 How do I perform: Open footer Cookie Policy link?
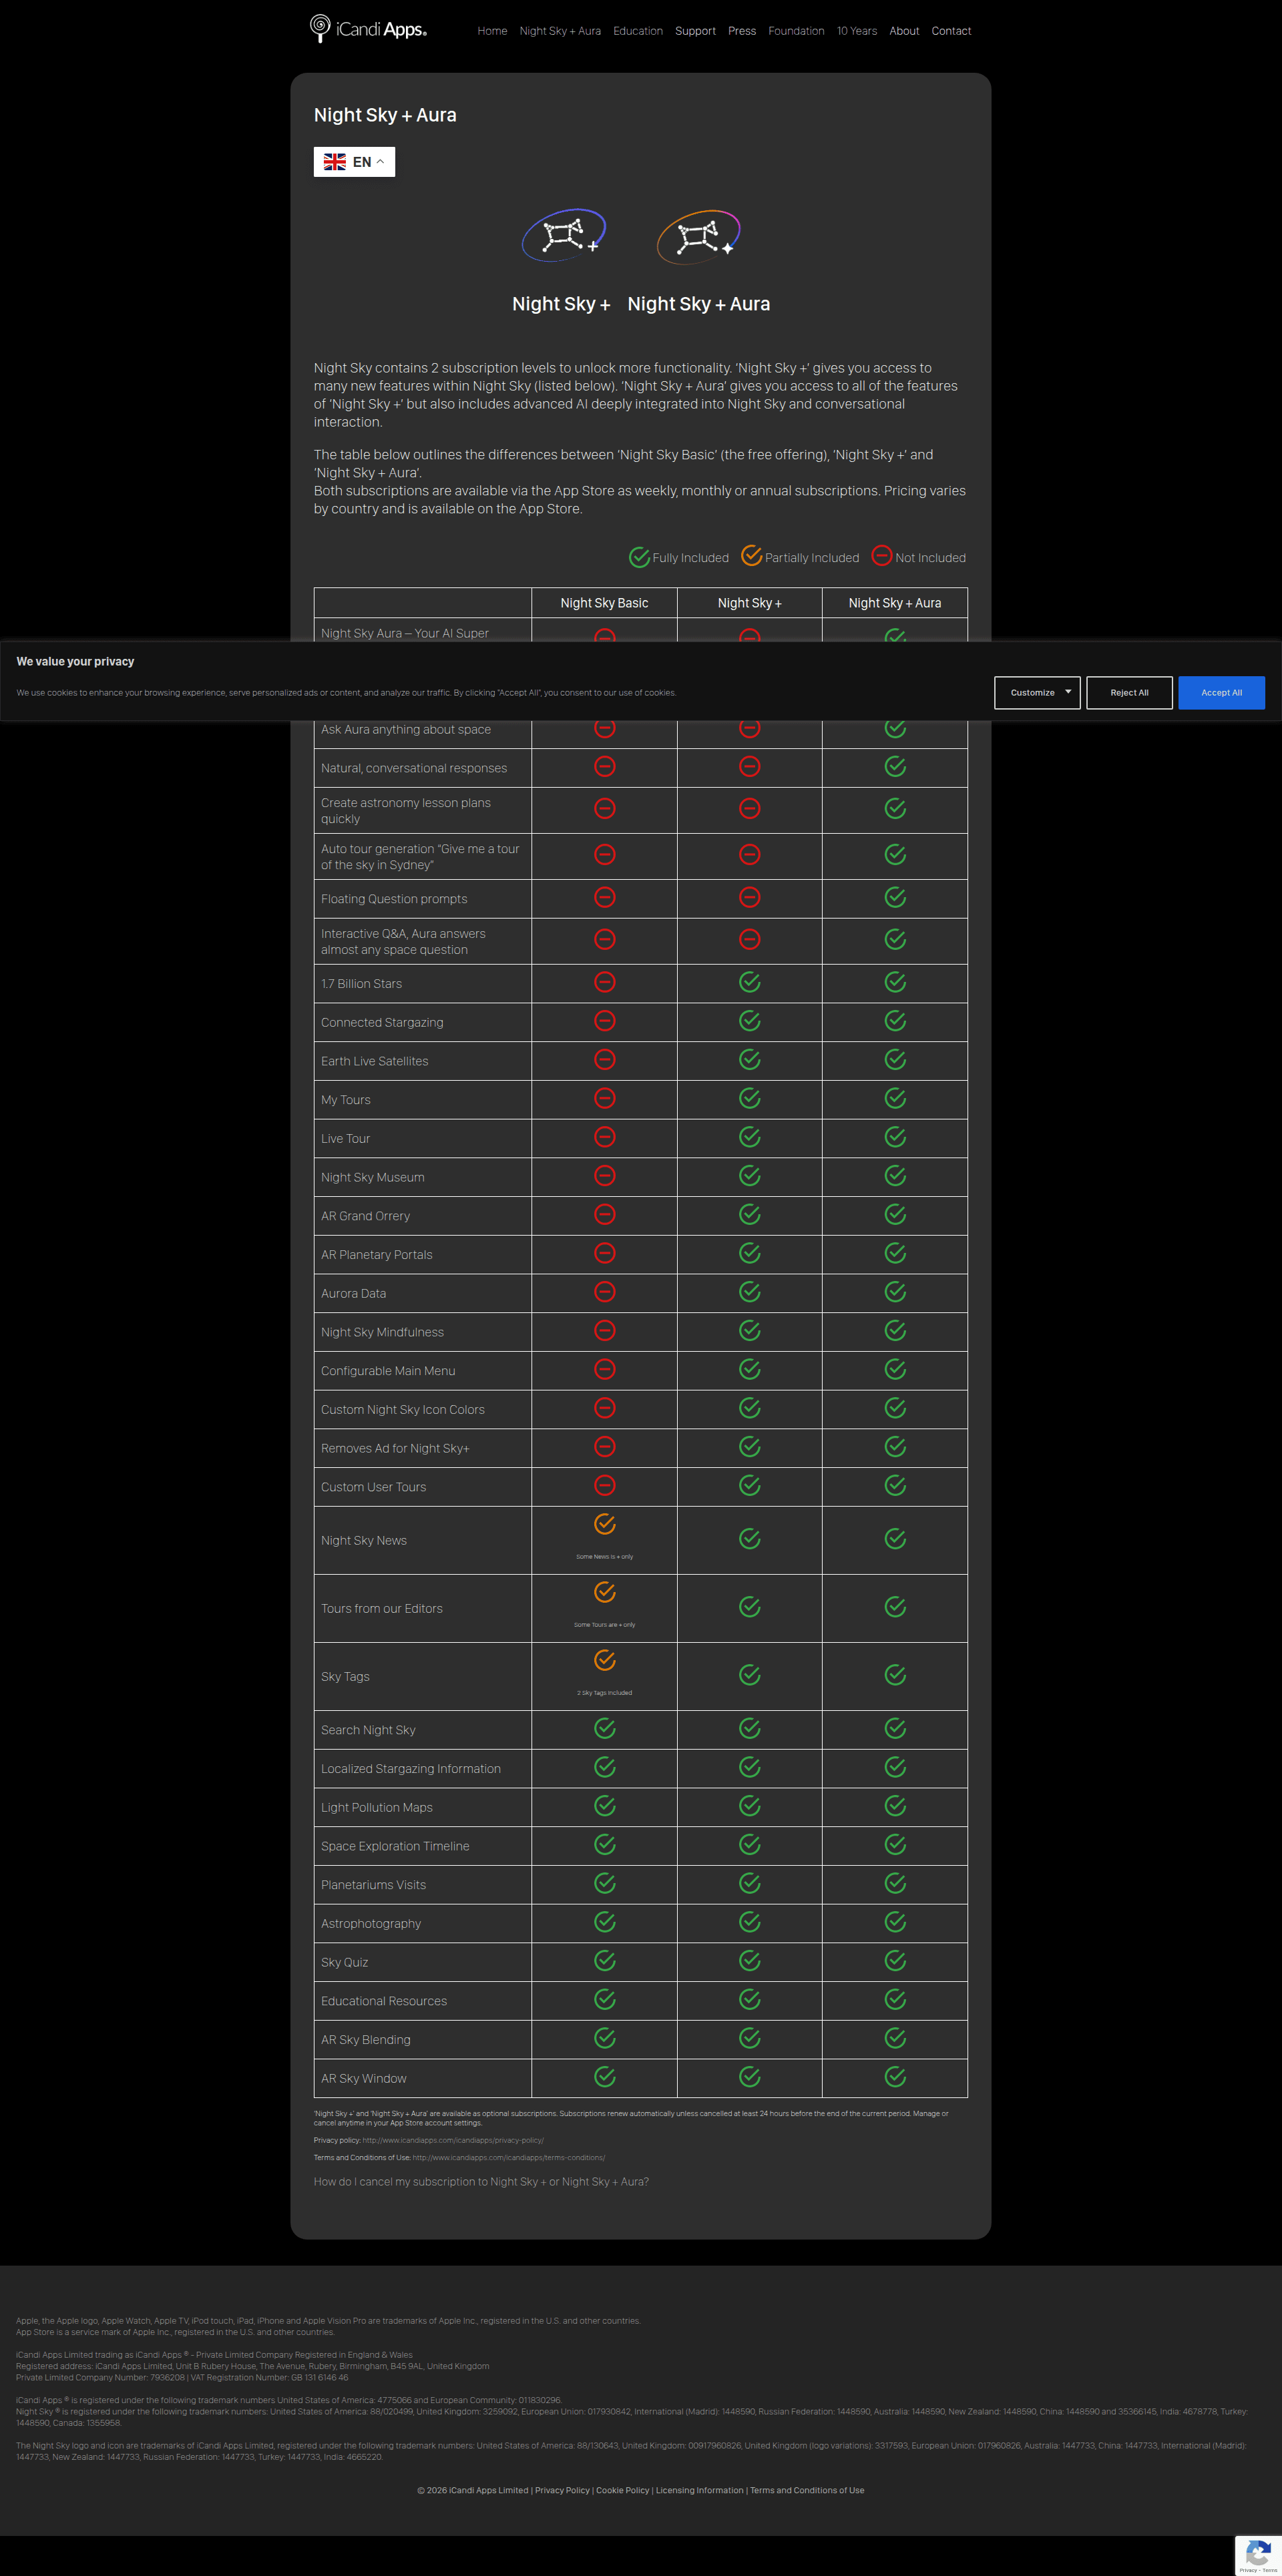point(622,2490)
